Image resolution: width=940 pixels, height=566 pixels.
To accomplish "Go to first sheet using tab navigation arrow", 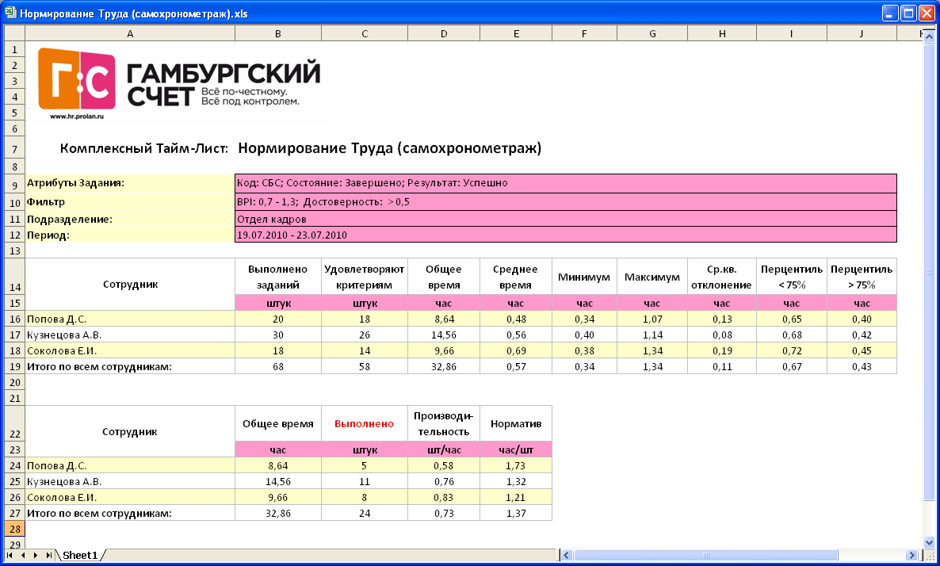I will [x=10, y=555].
